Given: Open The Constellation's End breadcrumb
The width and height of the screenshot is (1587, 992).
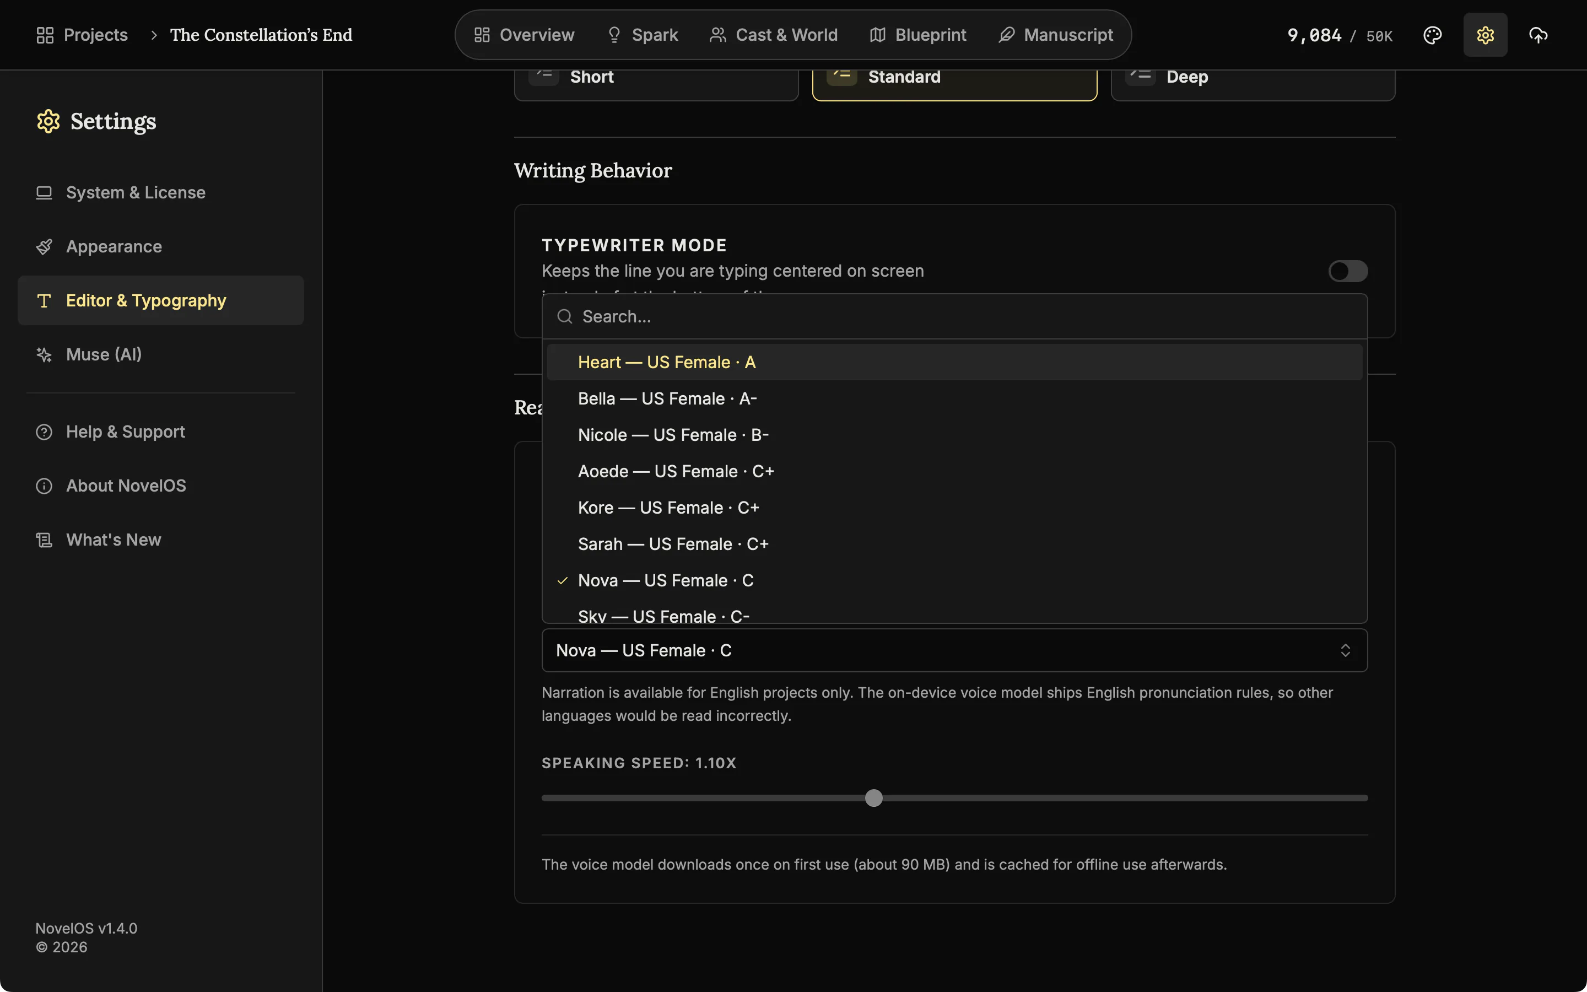Looking at the screenshot, I should click(x=261, y=35).
